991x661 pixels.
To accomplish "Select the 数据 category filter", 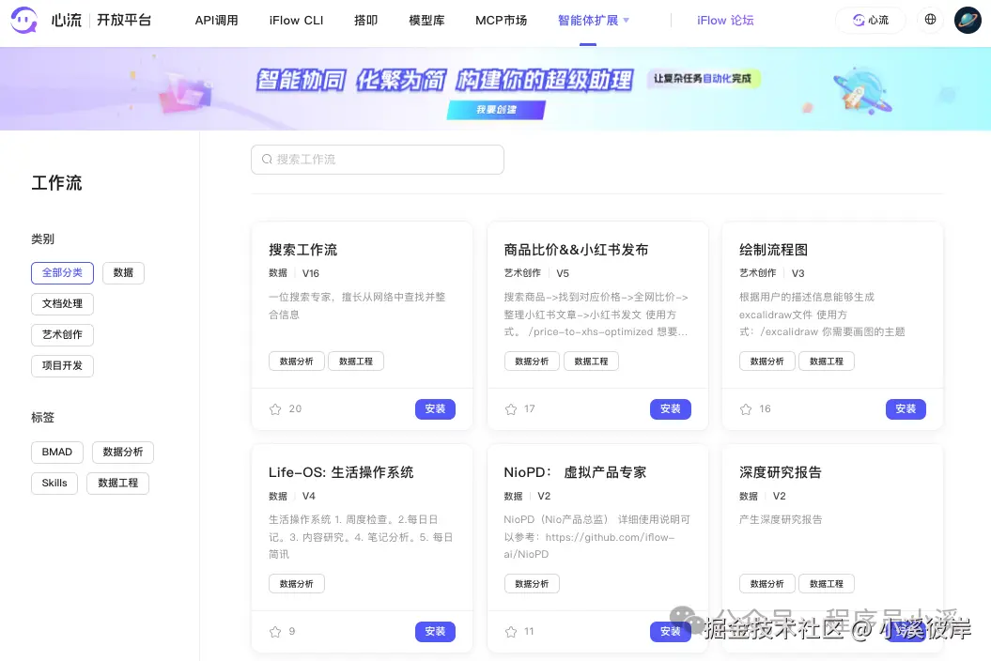I will (123, 272).
